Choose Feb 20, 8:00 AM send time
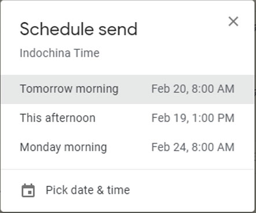This screenshot has width=256, height=213. [193, 89]
